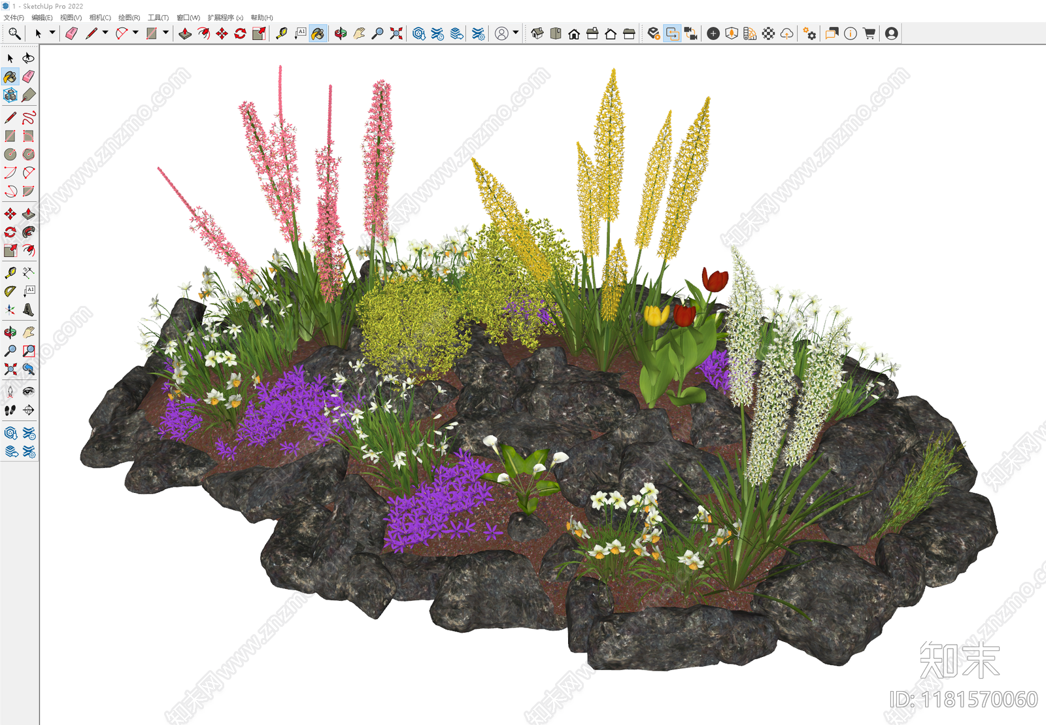
Task: Click Make Component in left toolbar
Action: coord(10,95)
